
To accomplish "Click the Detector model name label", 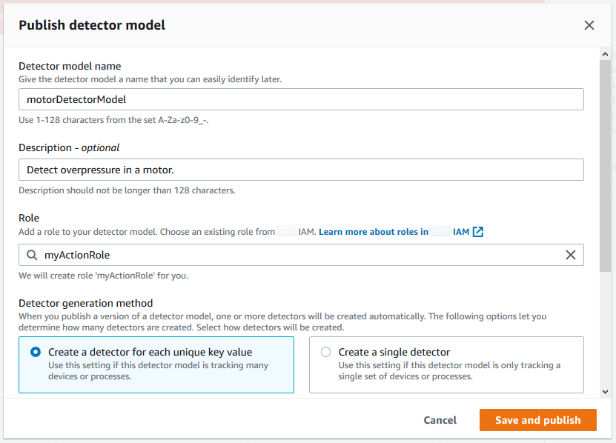I will (70, 66).
